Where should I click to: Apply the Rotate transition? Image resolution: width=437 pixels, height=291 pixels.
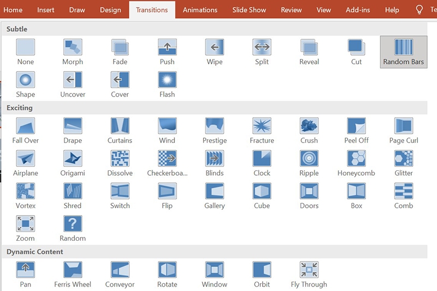(167, 275)
